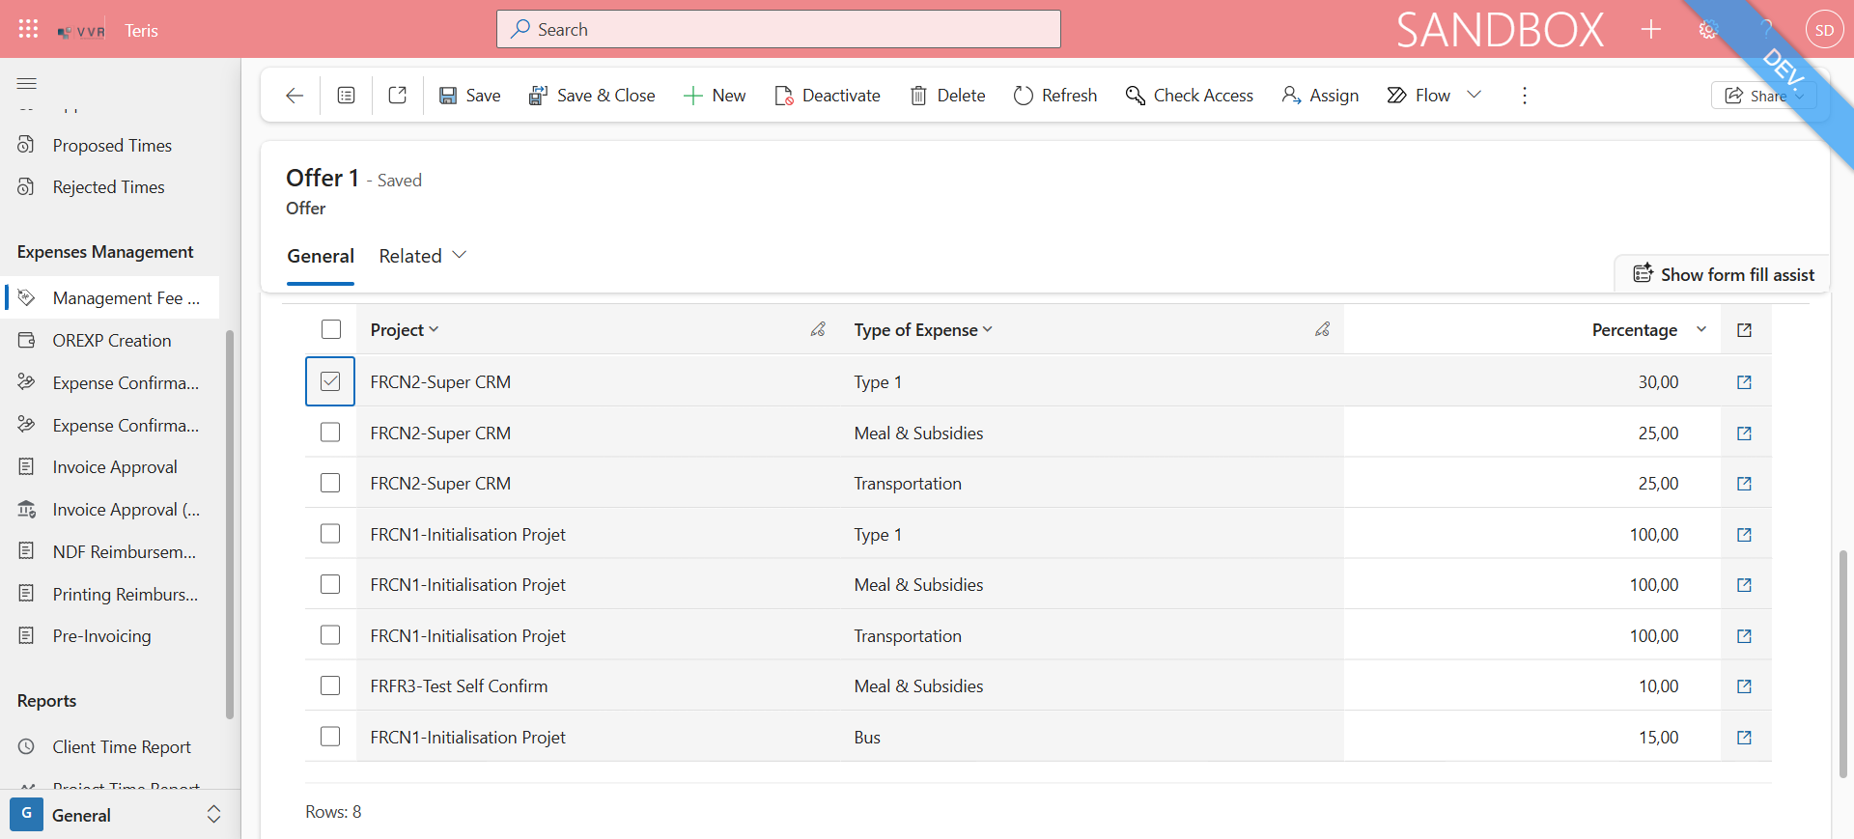Select FRCN1-Initialisation Projet Transportation row checkbox
Screen dimensions: 1854x839
330,635
